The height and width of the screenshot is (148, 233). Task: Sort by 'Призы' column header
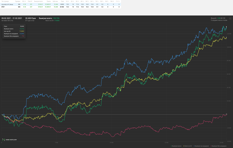tap(49, 1)
